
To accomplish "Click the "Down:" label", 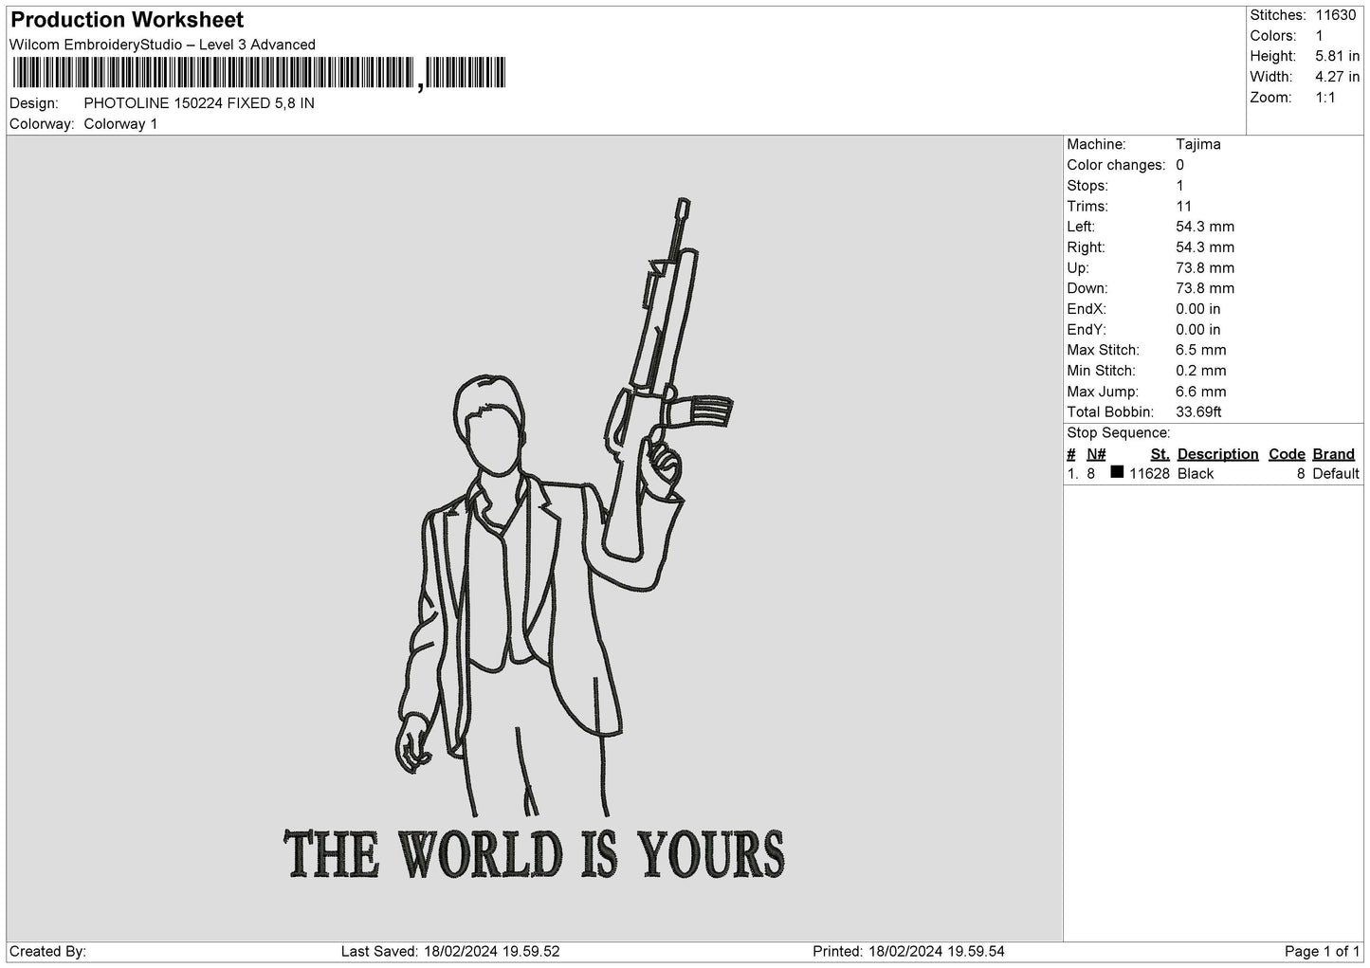I will tap(1087, 288).
